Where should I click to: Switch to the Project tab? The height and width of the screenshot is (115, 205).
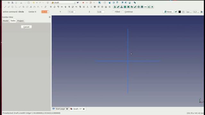pos(20,21)
